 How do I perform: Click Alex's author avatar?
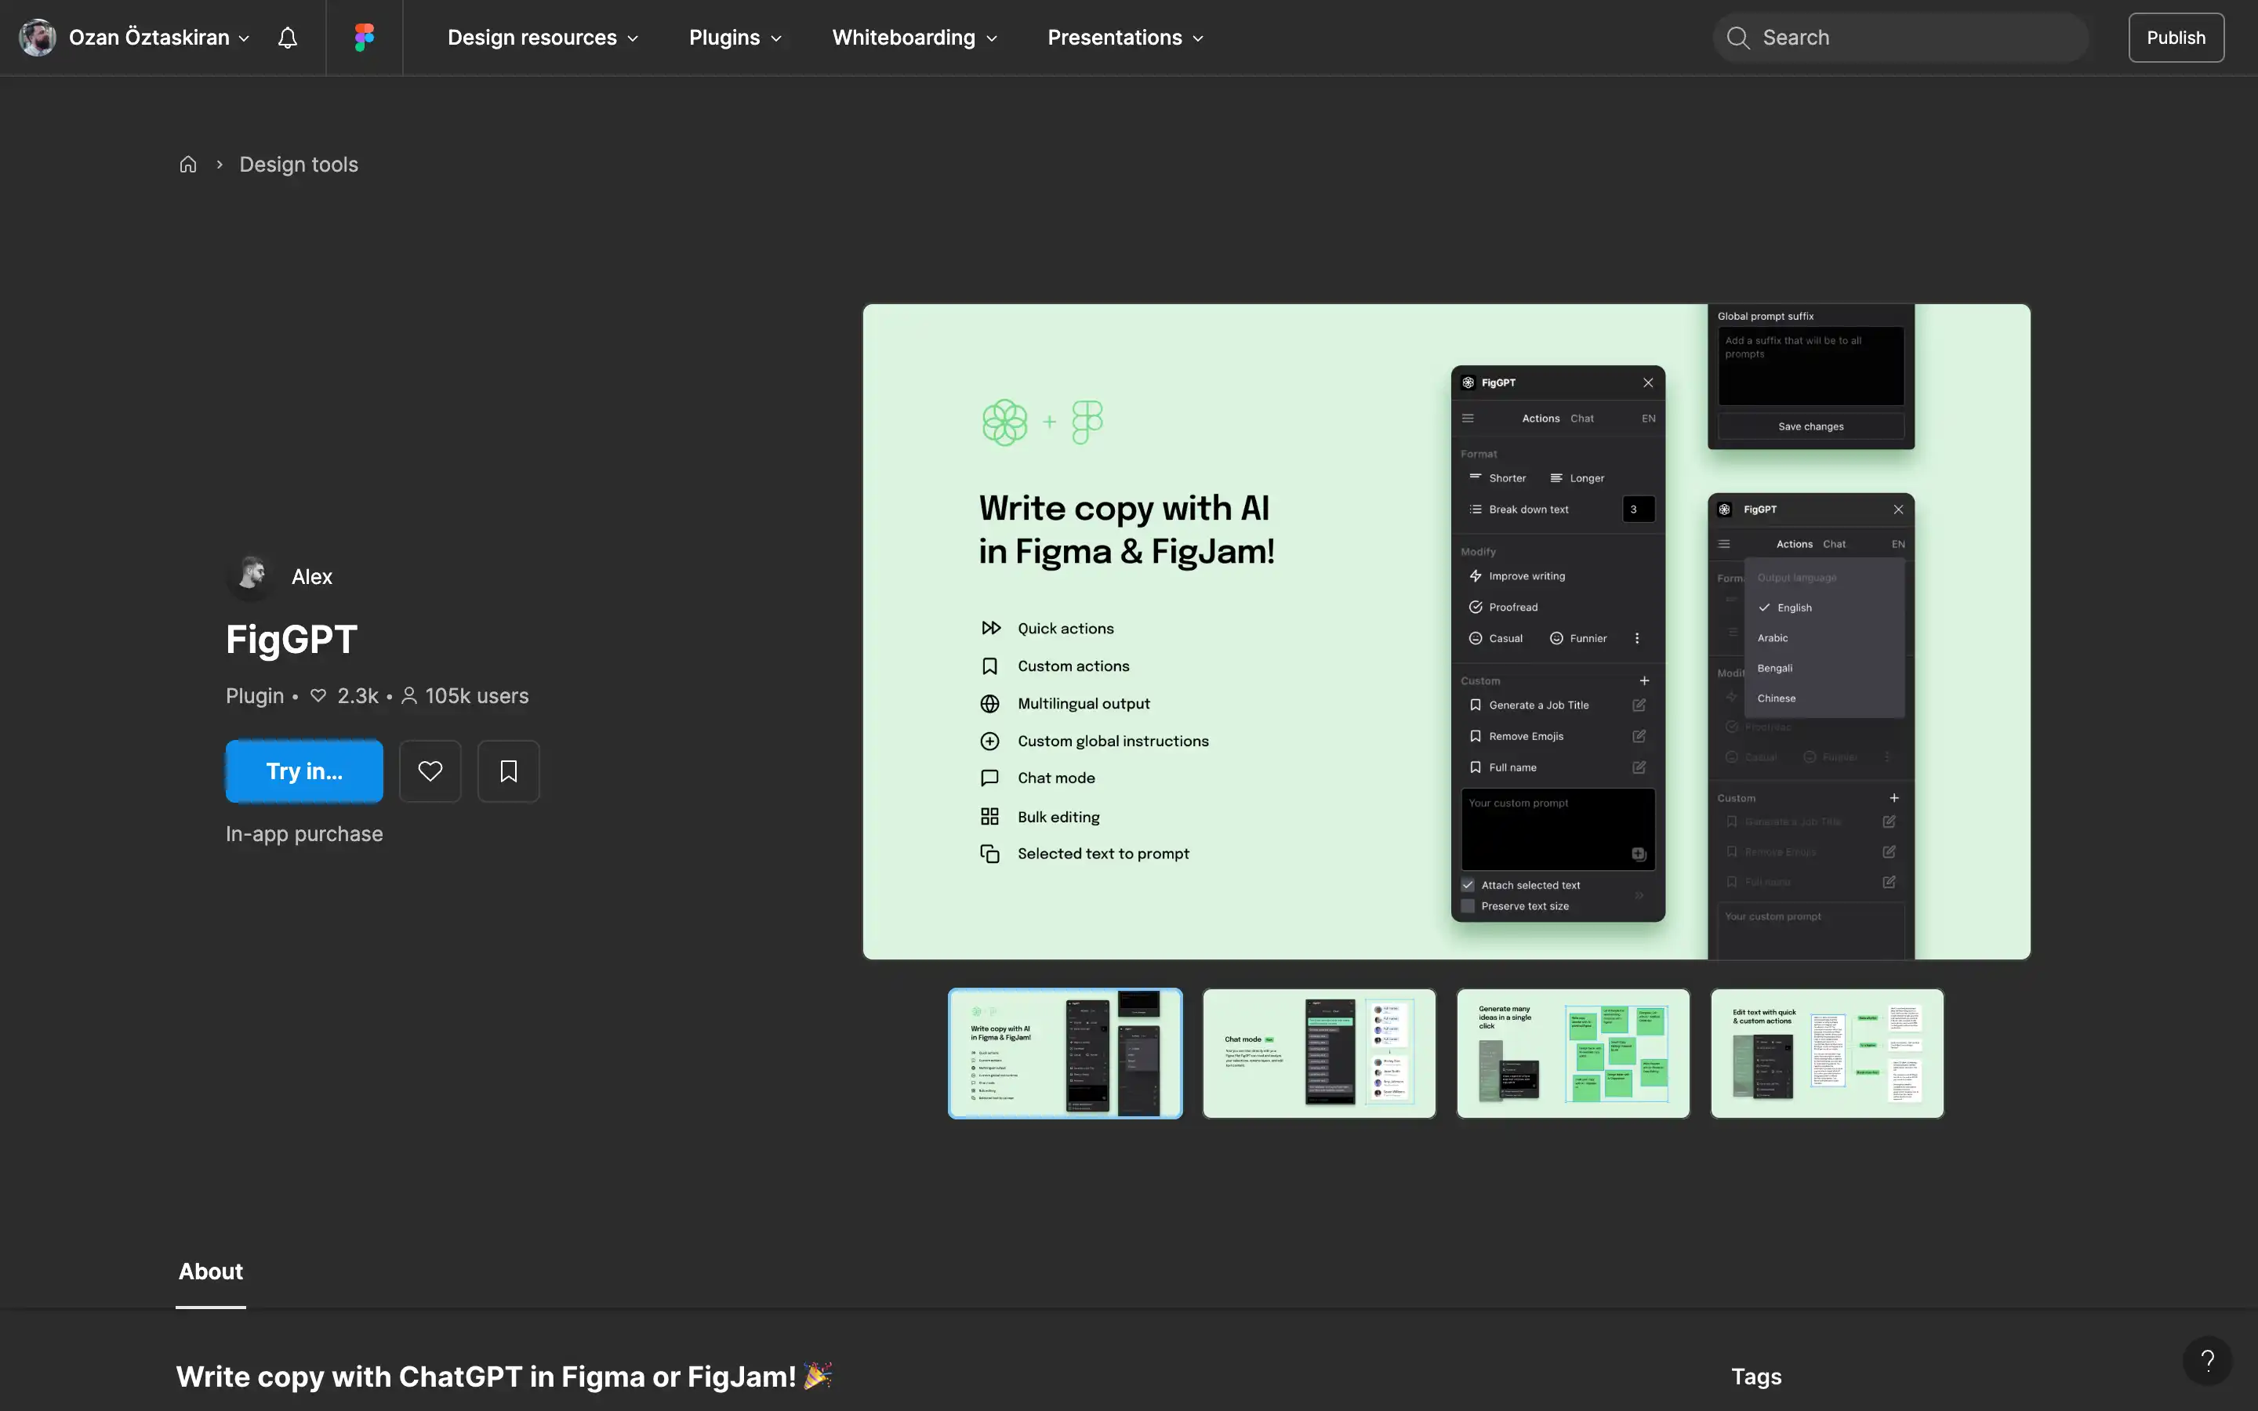(250, 576)
